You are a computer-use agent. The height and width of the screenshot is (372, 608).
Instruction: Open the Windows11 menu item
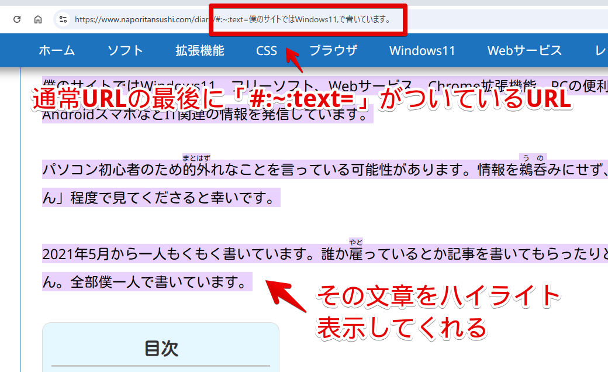click(x=422, y=50)
